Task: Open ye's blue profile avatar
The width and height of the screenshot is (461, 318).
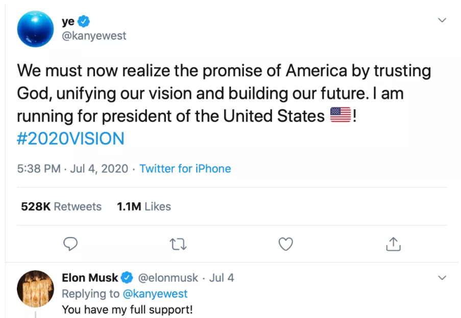Action: pos(35,29)
